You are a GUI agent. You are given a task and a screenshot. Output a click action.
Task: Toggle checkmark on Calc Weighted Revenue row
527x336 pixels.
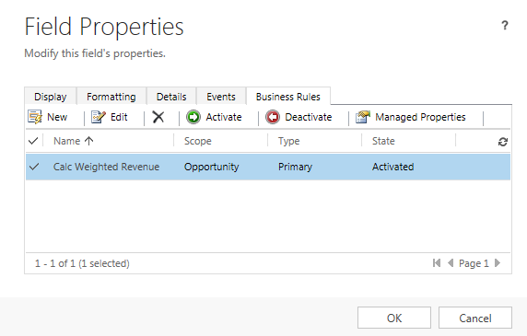point(34,167)
